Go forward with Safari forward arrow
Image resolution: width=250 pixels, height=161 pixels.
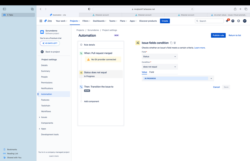46,9
